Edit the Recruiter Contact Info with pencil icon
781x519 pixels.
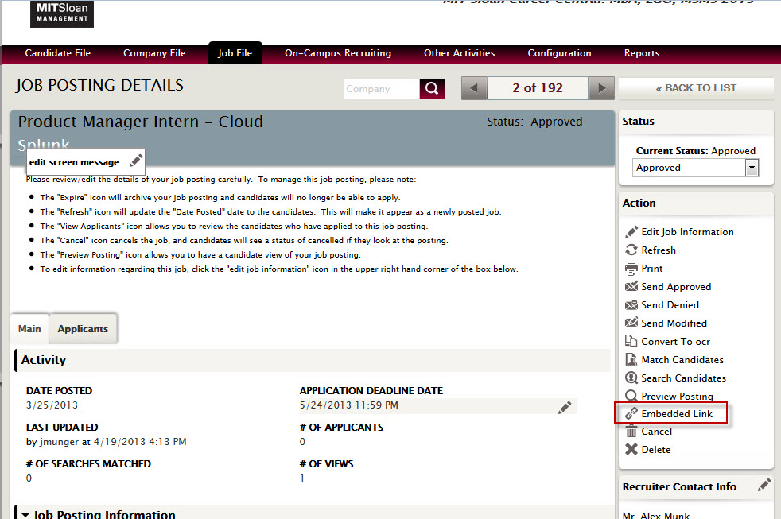(764, 485)
